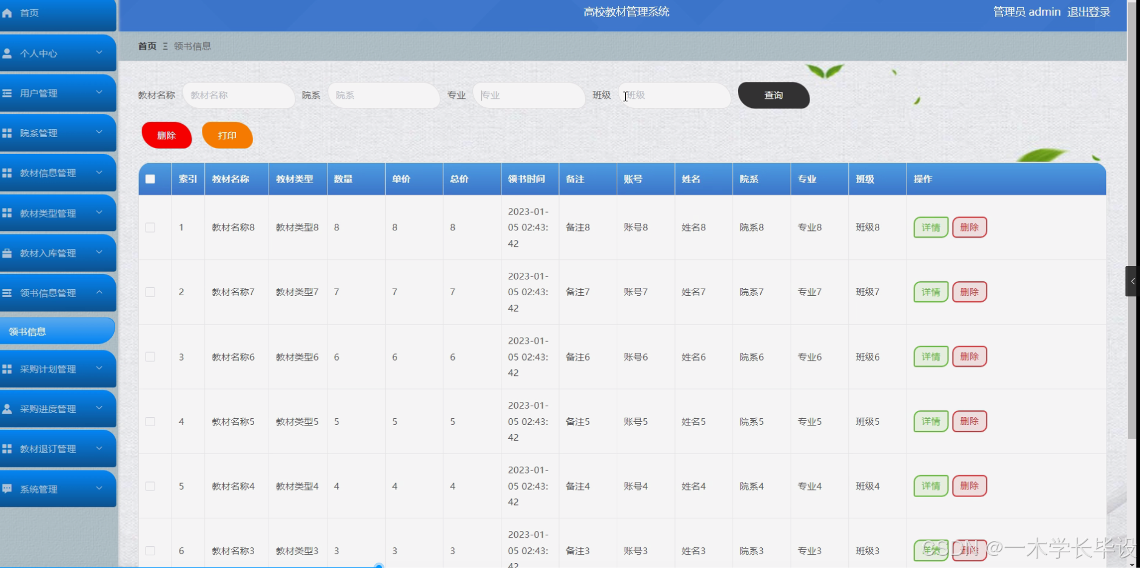Image resolution: width=1140 pixels, height=568 pixels.
Task: Click the list icon for 用户管理
Action: 7,93
